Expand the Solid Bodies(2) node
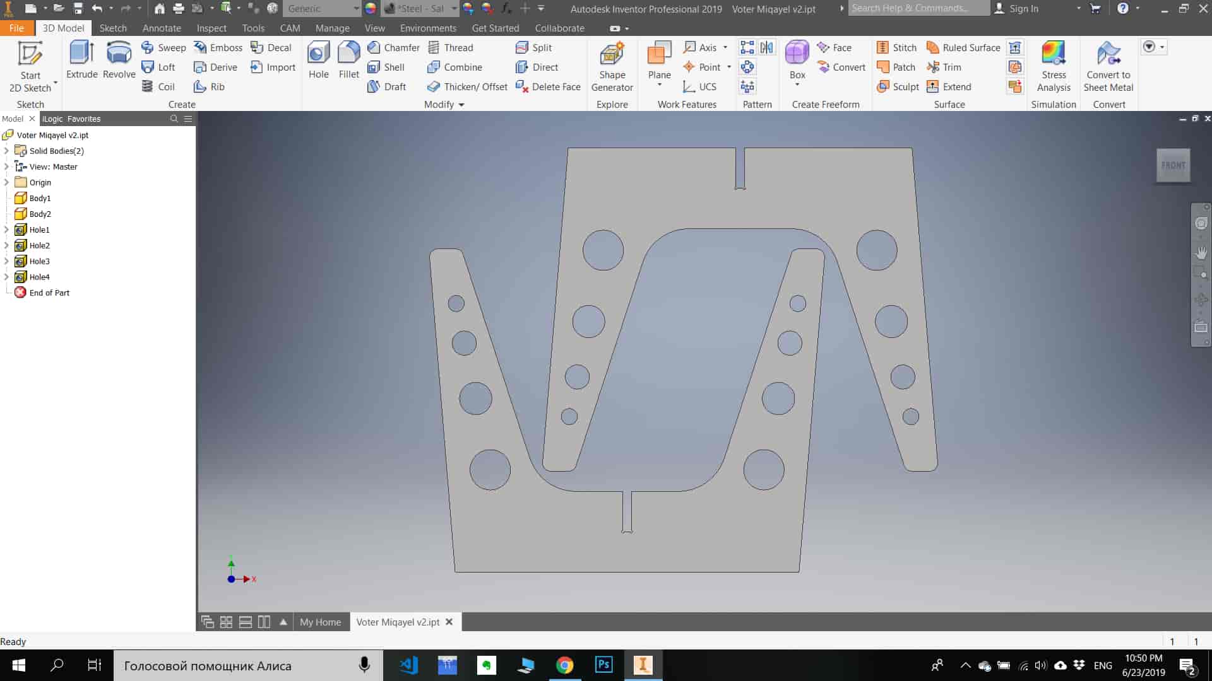This screenshot has width=1212, height=681. tap(7, 151)
